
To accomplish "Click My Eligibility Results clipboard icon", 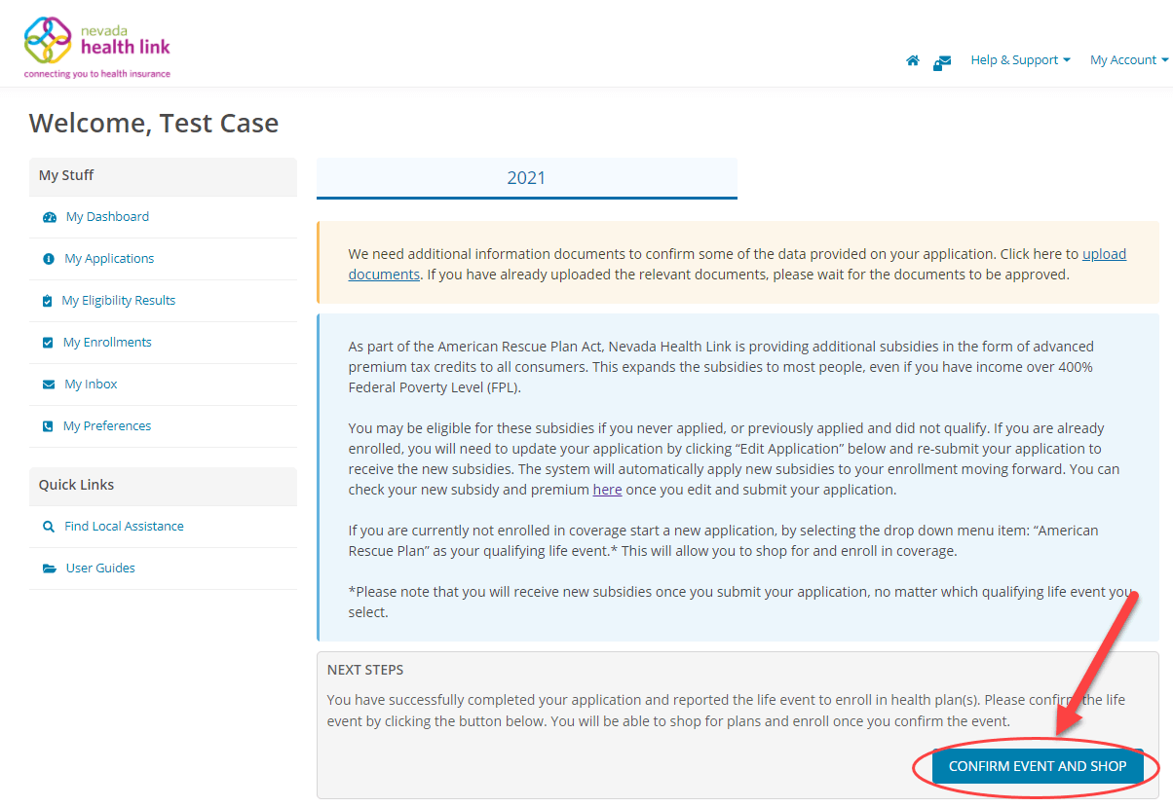I will click(x=48, y=301).
